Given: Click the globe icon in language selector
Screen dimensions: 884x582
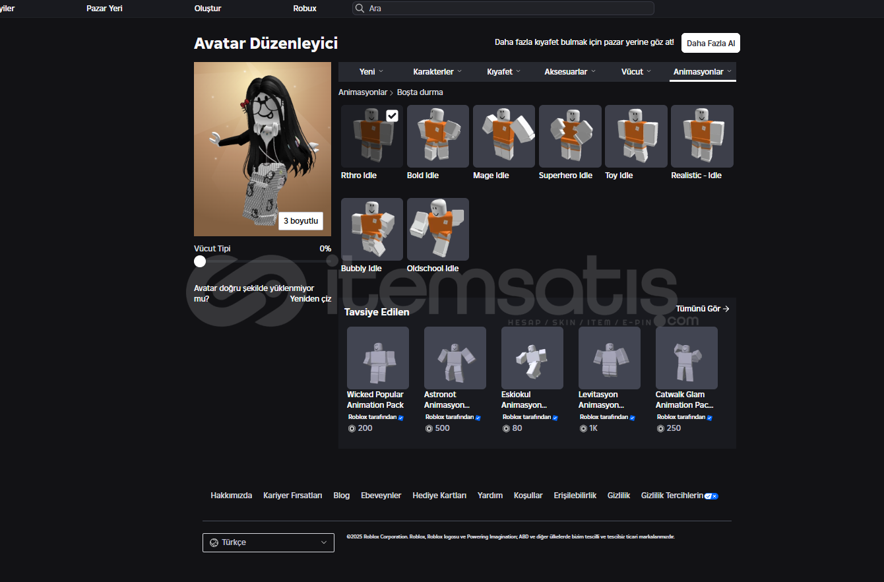Looking at the screenshot, I should point(214,542).
